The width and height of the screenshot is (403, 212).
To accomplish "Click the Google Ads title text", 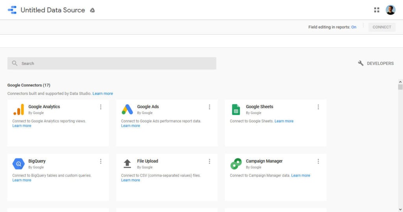I will (148, 107).
